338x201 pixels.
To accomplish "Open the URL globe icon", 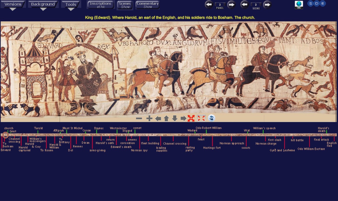I will [299, 5].
